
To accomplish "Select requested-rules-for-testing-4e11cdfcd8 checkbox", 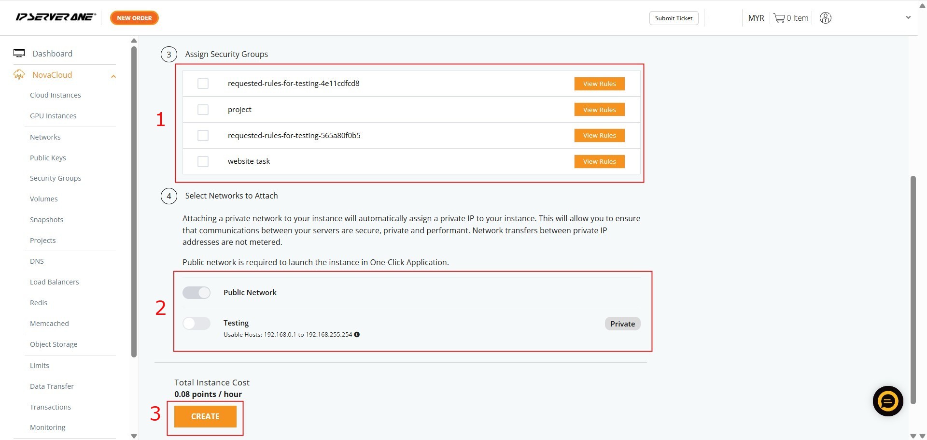I will click(x=203, y=84).
